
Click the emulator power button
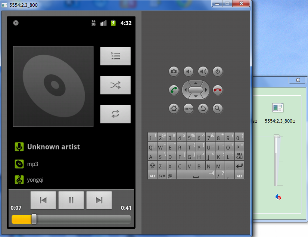218,71
